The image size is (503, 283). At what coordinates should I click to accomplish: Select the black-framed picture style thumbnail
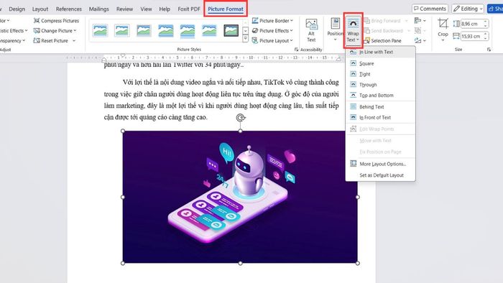pyautogui.click(x=231, y=31)
